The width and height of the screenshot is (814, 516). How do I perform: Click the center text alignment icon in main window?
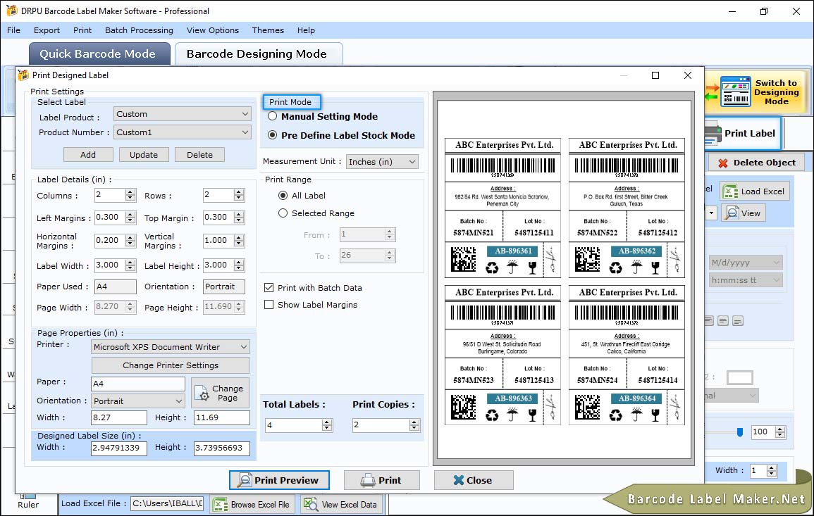pos(723,321)
